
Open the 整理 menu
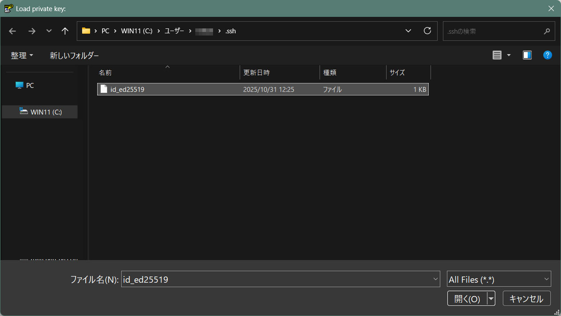tap(22, 55)
